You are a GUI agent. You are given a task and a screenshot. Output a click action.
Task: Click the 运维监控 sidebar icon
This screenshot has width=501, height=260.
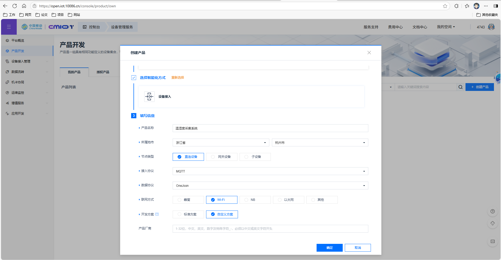7,92
